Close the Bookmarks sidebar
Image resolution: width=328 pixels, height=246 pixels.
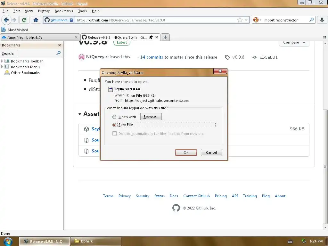(59, 45)
